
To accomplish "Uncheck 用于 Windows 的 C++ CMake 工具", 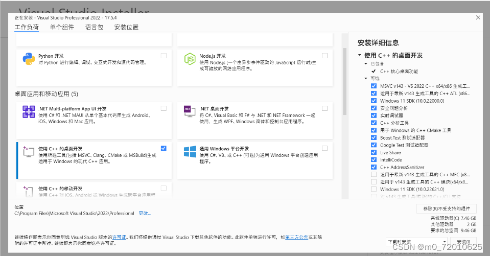I will 374,130.
